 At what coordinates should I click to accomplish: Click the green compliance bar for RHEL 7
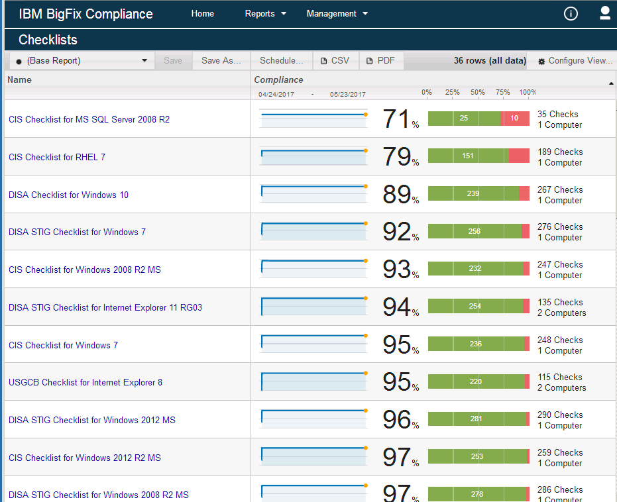pos(468,156)
